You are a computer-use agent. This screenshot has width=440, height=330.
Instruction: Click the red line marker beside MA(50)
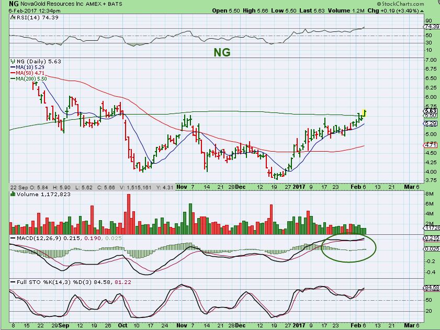[13, 73]
